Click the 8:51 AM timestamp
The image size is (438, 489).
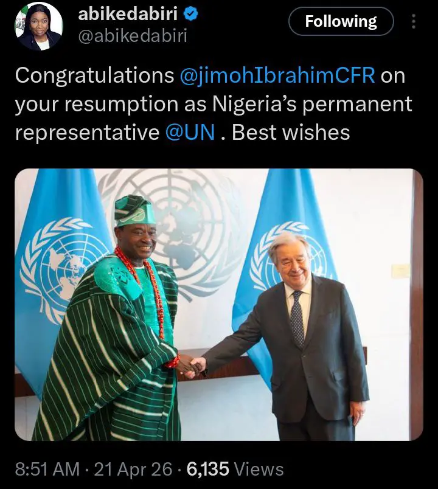pos(48,469)
